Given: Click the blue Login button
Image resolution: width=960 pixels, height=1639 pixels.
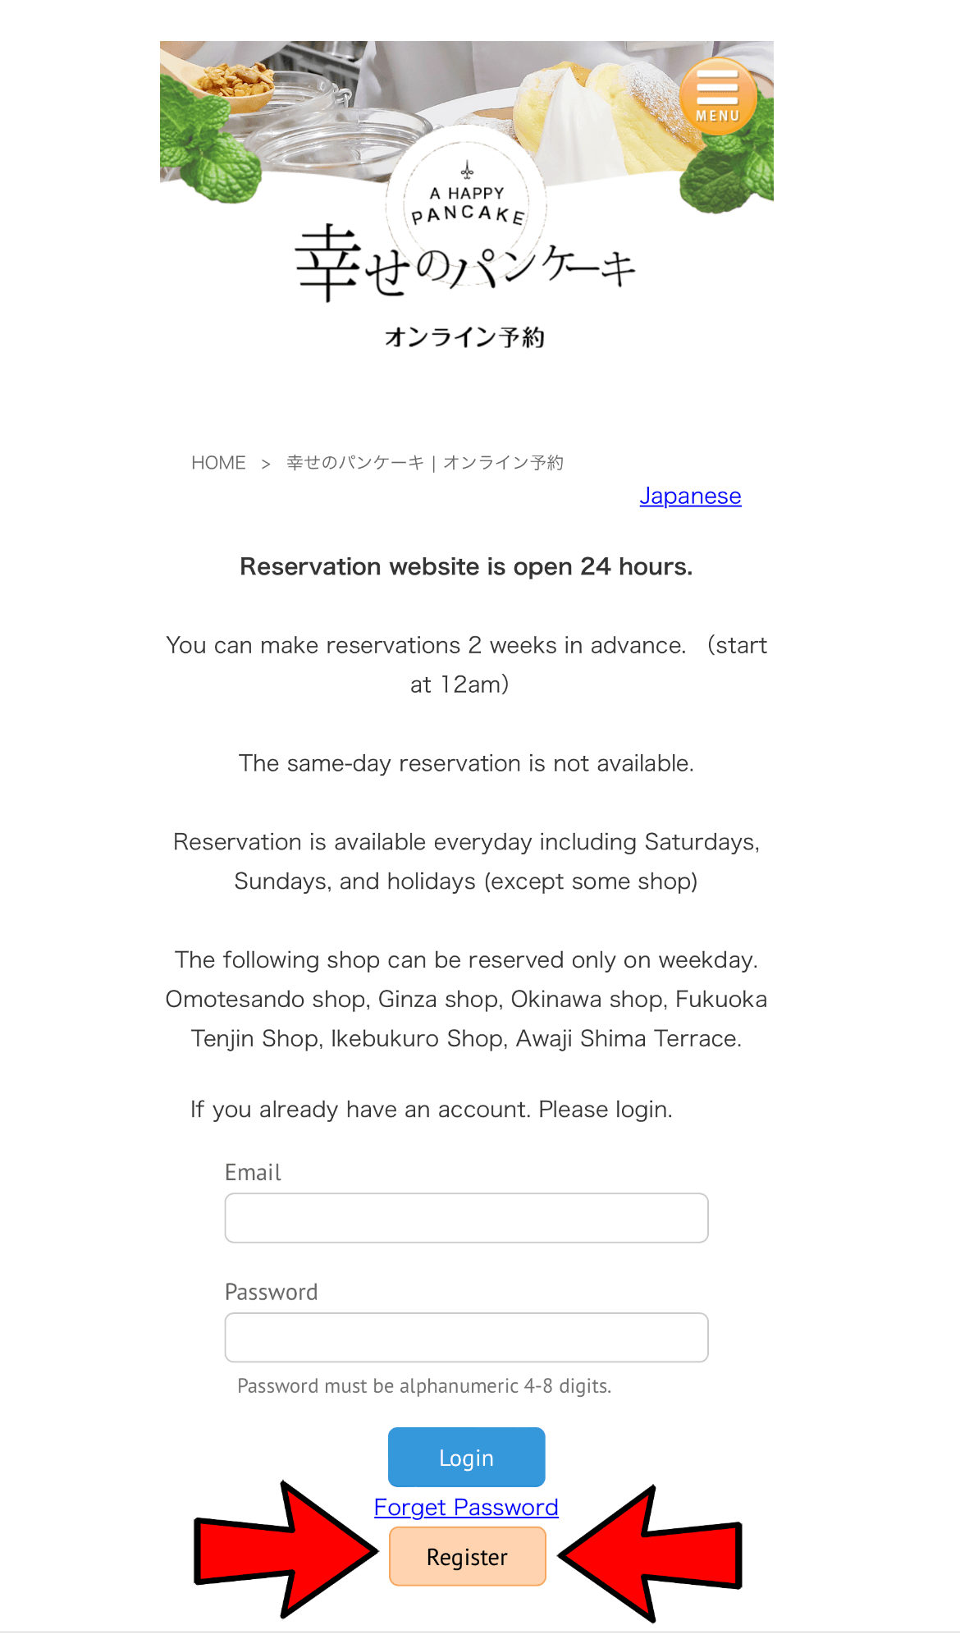Looking at the screenshot, I should 466,1458.
